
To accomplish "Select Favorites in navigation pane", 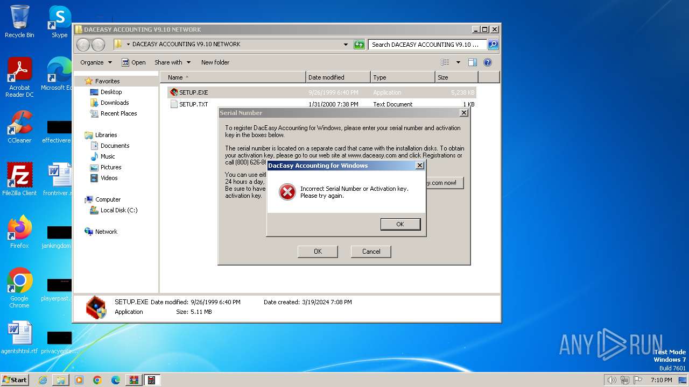I will point(107,81).
